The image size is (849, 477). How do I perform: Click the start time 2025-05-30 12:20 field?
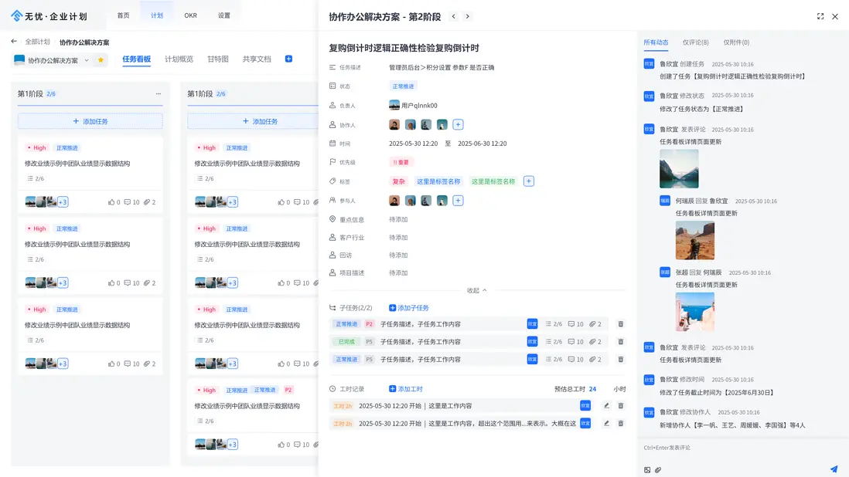pos(413,144)
